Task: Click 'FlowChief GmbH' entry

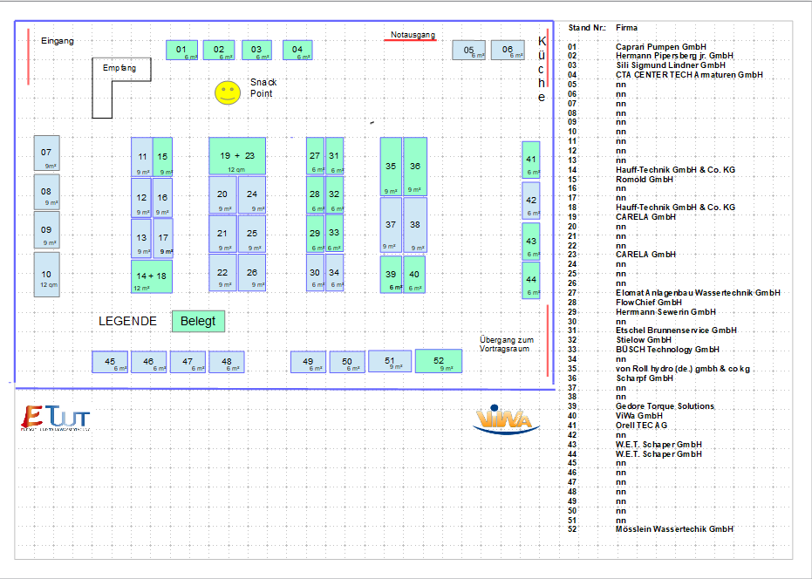Action: click(649, 303)
